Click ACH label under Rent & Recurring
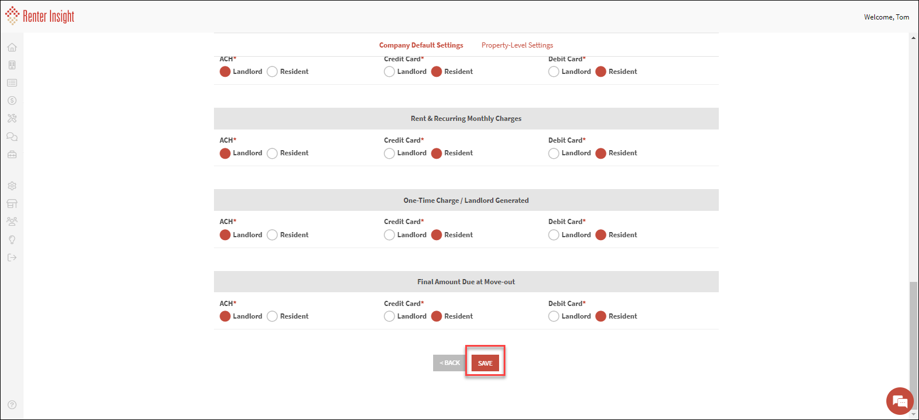 [x=228, y=140]
